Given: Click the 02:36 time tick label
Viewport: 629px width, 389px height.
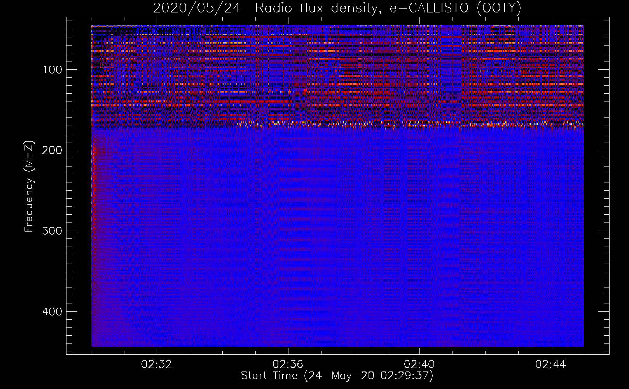Looking at the screenshot, I should click(288, 364).
